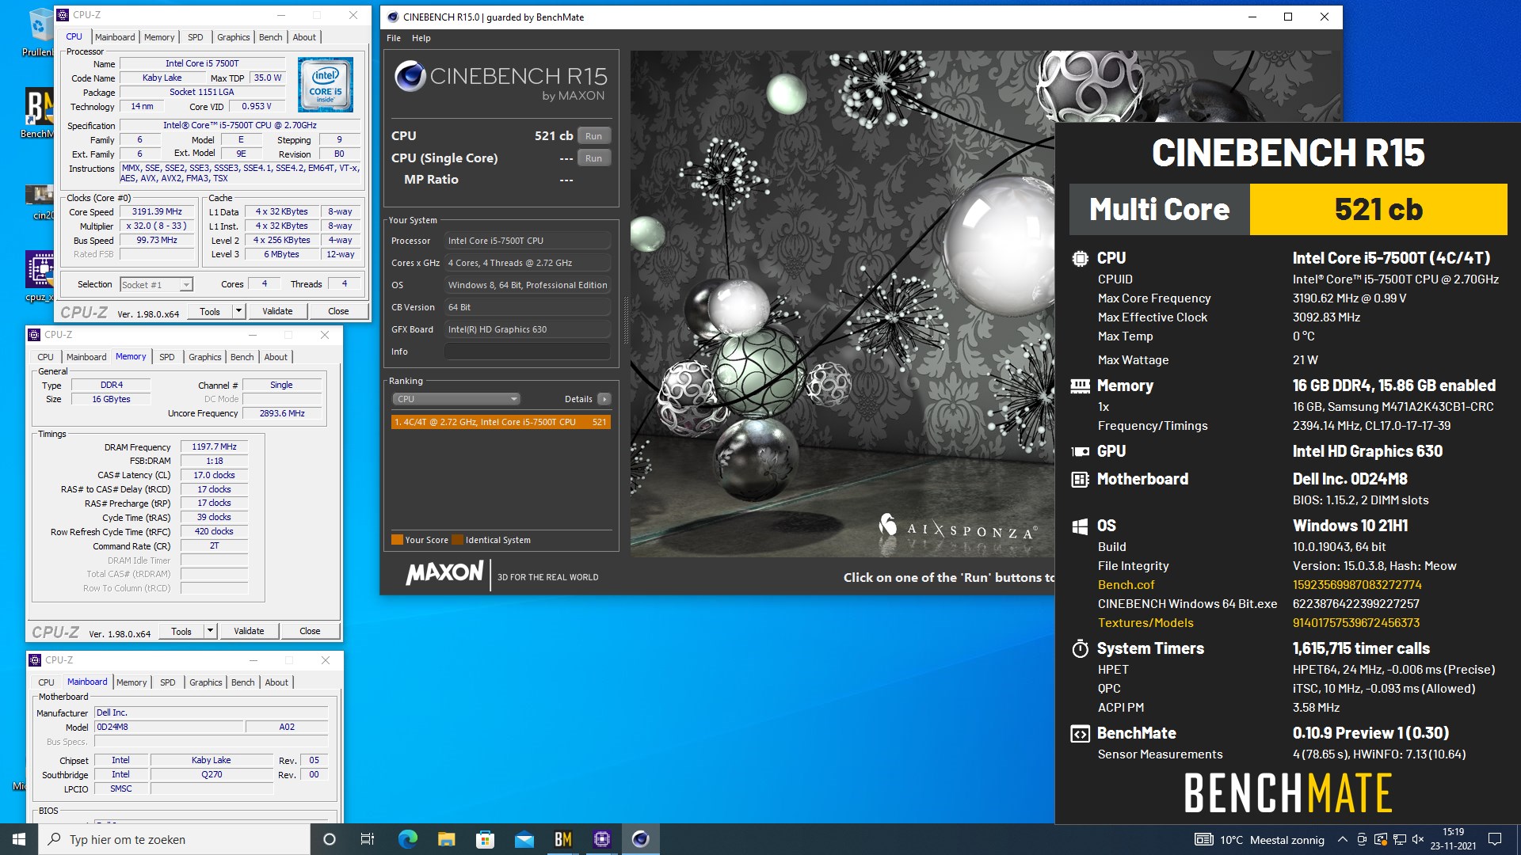Open the Help menu in Cinebench

[421, 38]
